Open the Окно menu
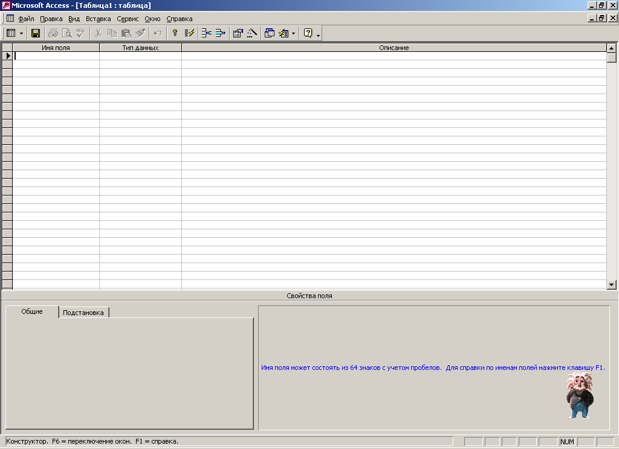The height and width of the screenshot is (449, 619). 152,19
